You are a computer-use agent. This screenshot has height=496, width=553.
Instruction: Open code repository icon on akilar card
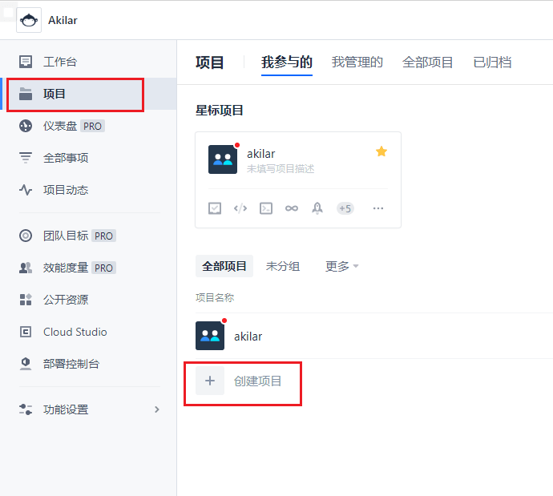[240, 208]
